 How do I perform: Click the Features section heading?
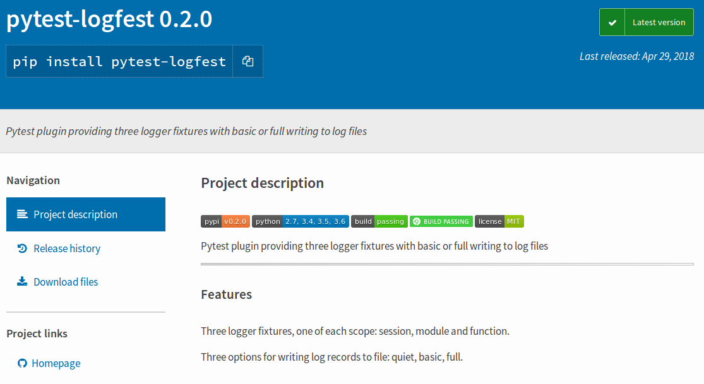226,294
